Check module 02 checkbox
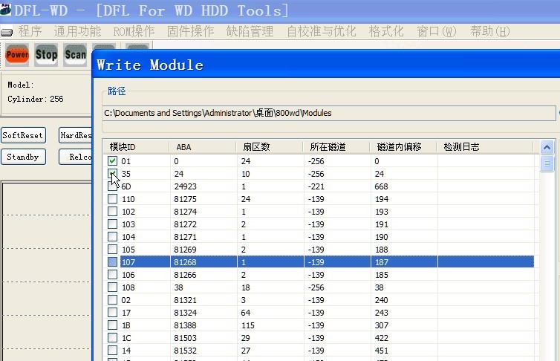 [x=112, y=299]
